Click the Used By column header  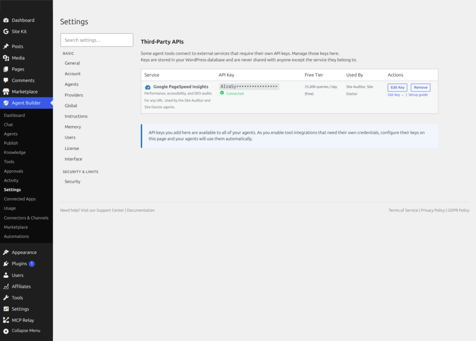tap(355, 75)
